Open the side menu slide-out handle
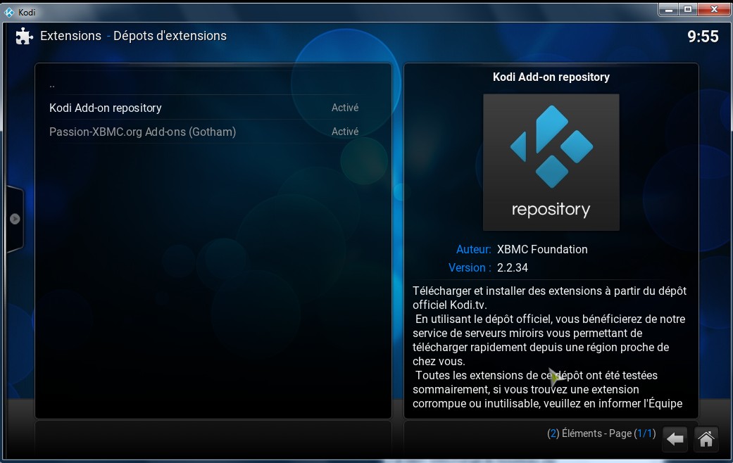The height and width of the screenshot is (463, 733). pyautogui.click(x=15, y=219)
